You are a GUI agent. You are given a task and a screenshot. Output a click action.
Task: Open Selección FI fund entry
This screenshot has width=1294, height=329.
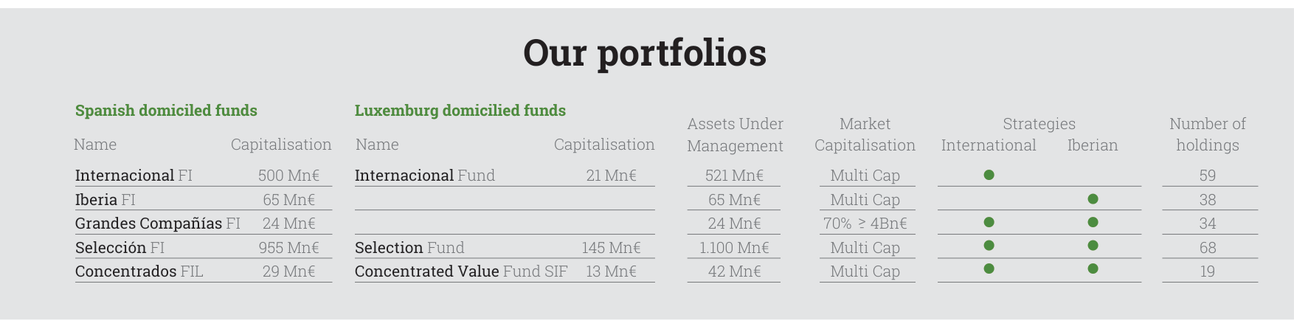tap(120, 248)
